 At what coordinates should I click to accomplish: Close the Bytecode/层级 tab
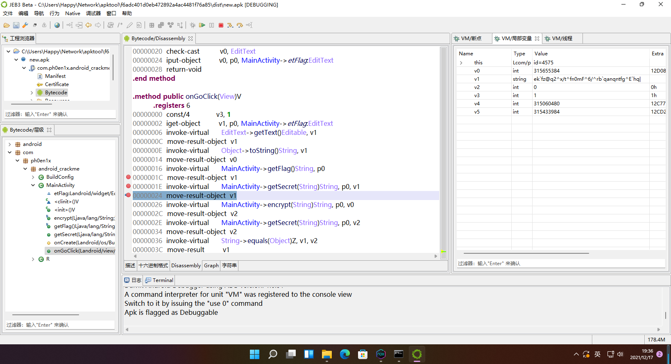click(x=49, y=130)
